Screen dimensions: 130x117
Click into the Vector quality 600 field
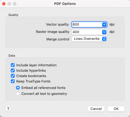87,25
